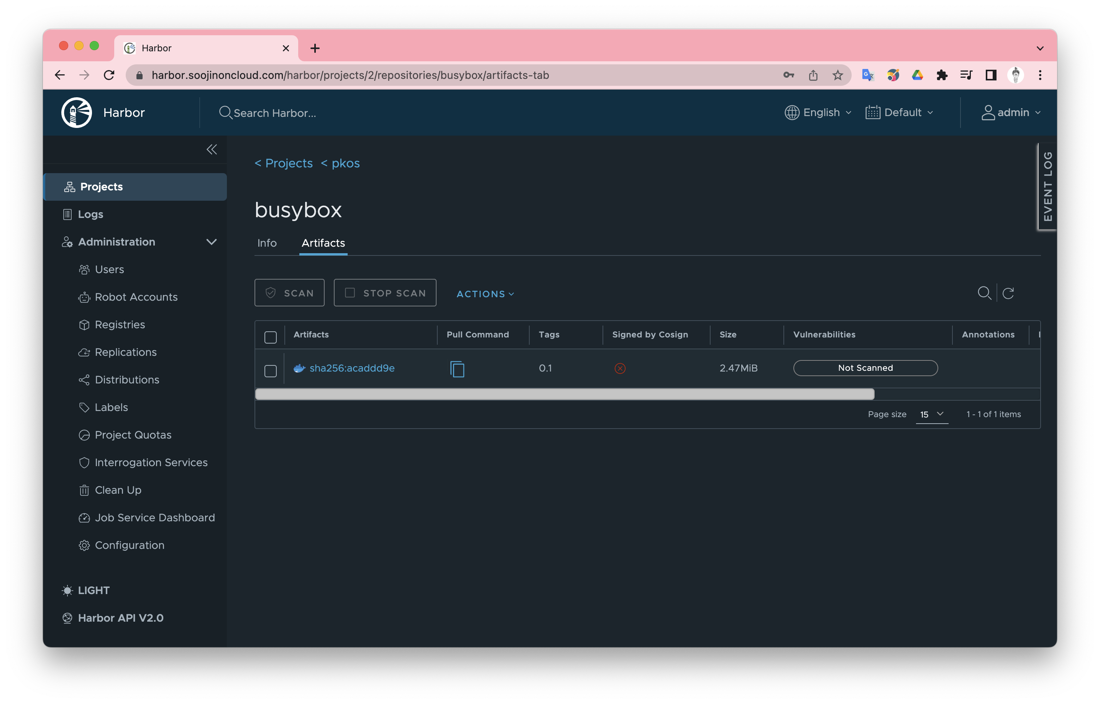Switch to LIGHT theme

(x=93, y=590)
